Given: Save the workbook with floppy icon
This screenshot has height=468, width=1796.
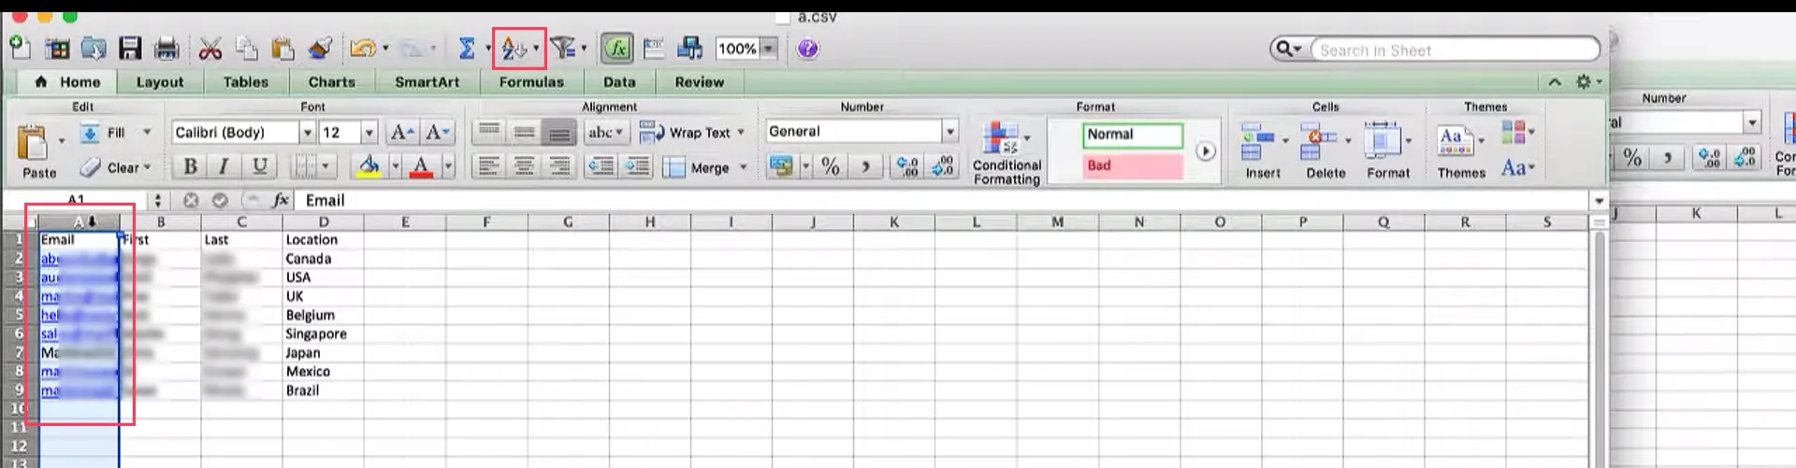Looking at the screenshot, I should pyautogui.click(x=130, y=49).
